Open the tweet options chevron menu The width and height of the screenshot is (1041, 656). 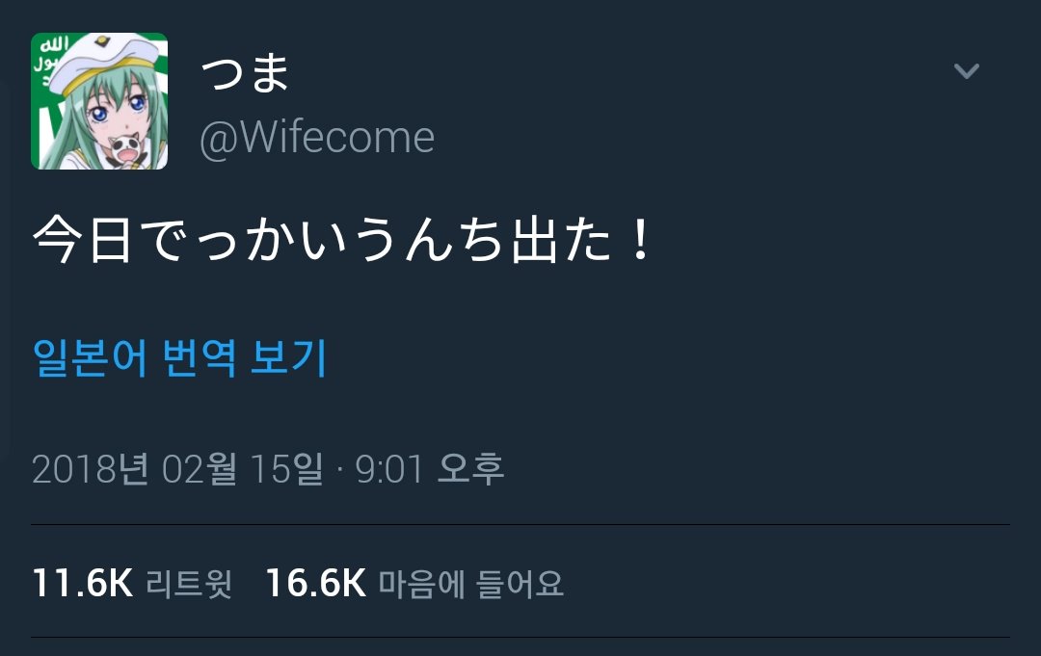(x=966, y=70)
